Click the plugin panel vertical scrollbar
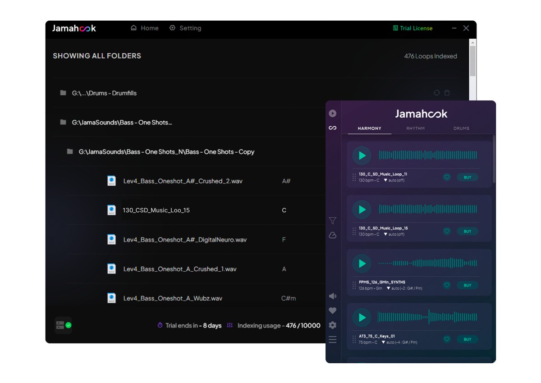The width and height of the screenshot is (541, 383). click(494, 159)
